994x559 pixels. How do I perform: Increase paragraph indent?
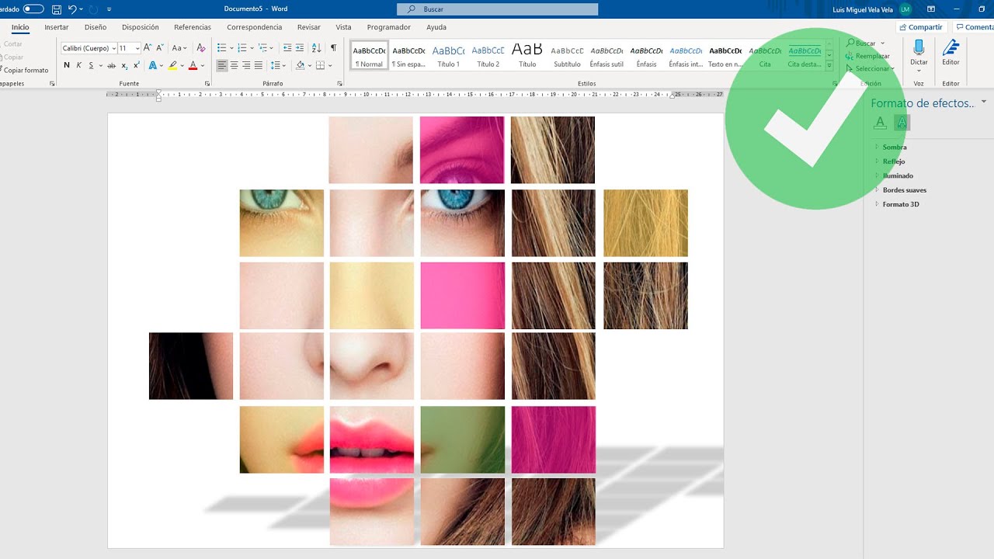pos(300,48)
